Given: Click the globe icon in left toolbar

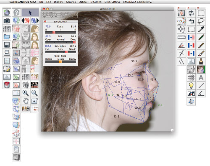Looking at the screenshot, I should click(7, 13).
